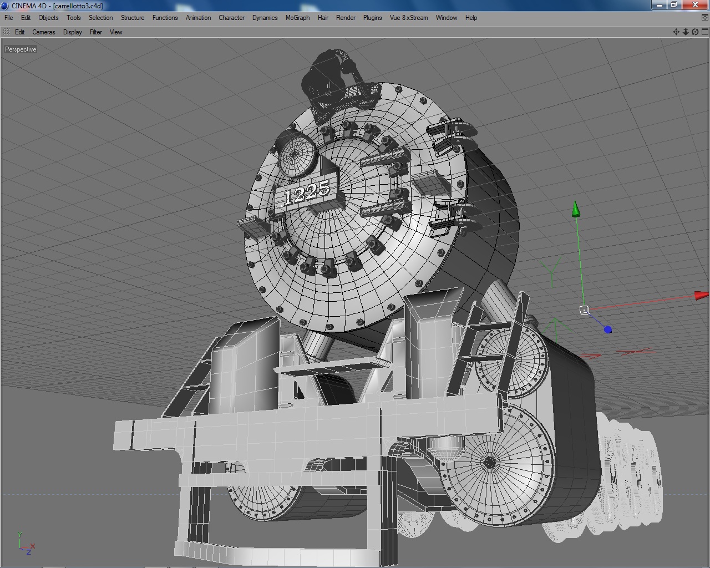Image resolution: width=710 pixels, height=568 pixels.
Task: Open the Filter viewport menu
Action: 96,32
